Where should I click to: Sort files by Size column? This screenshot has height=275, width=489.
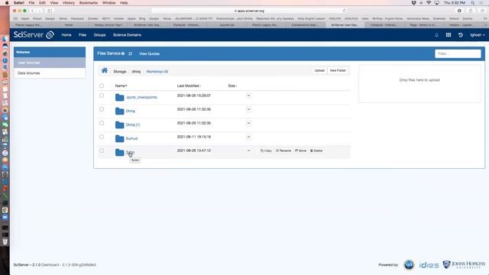coord(232,86)
